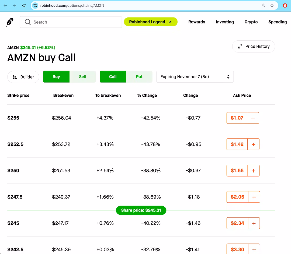Open the options Builder
The width and height of the screenshot is (291, 254).
23,77
